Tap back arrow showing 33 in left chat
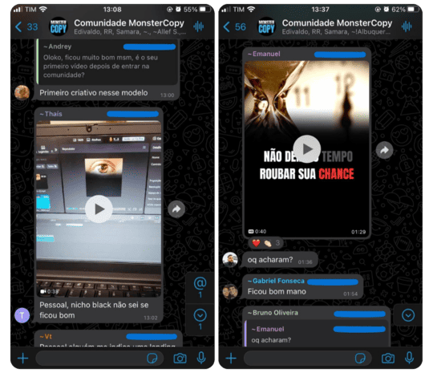Screen dimensions: 433x373 point(26,27)
